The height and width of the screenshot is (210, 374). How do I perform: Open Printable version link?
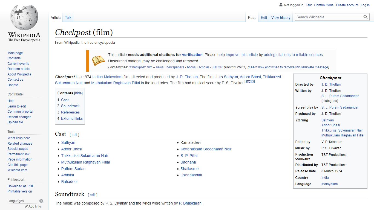point(20,191)
